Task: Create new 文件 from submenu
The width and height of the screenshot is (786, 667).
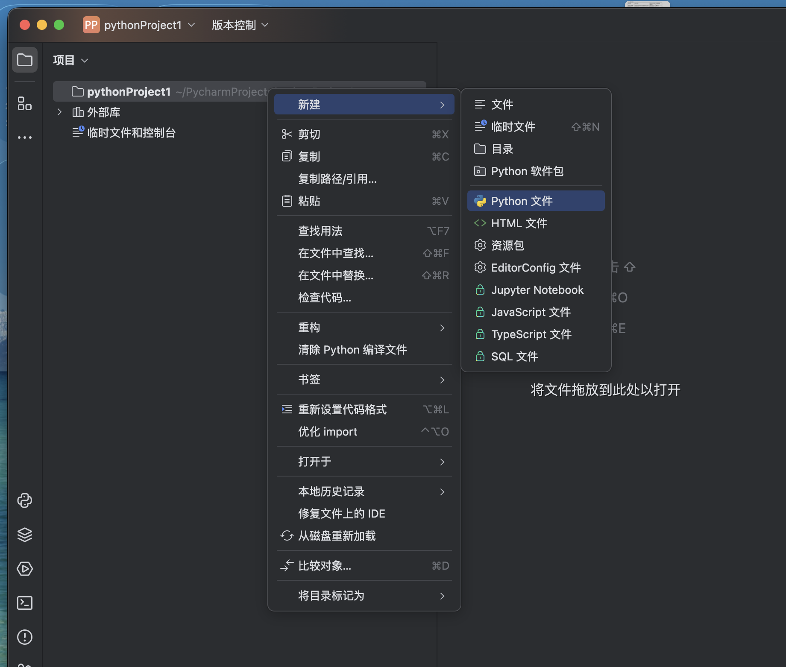Action: (536, 105)
